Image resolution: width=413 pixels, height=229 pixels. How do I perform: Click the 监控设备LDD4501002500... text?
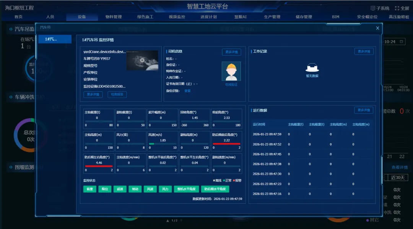pyautogui.click(x=104, y=86)
